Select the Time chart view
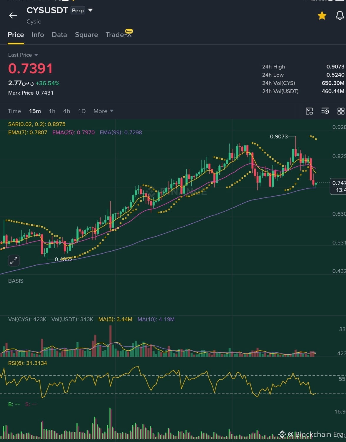Viewport: 346px width, 442px height. pos(14,111)
